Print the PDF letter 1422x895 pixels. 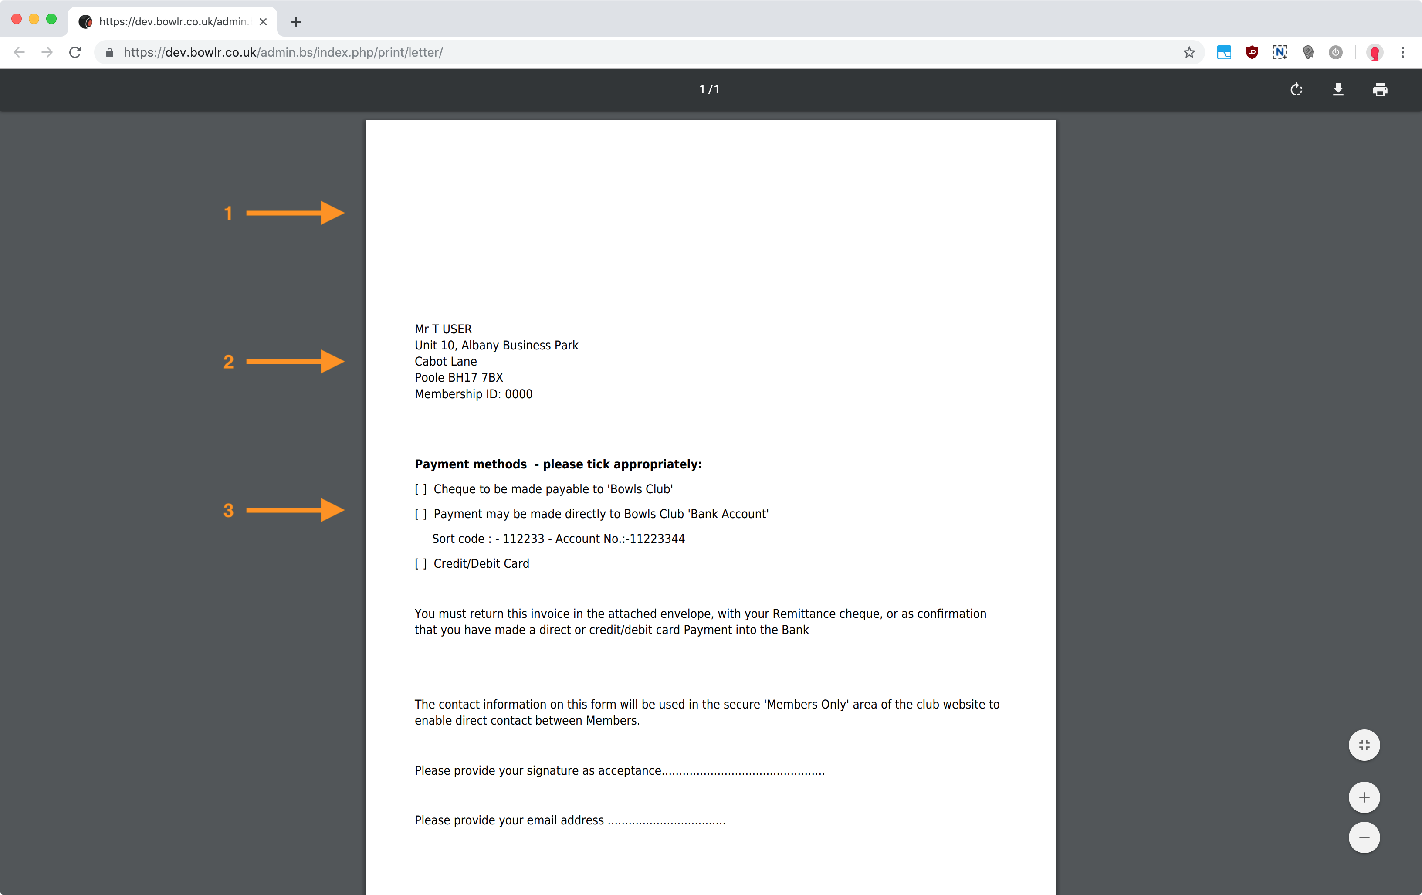(1379, 90)
